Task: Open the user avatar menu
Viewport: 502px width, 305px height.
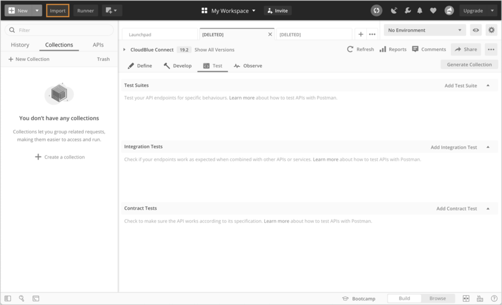Action: tap(449, 11)
